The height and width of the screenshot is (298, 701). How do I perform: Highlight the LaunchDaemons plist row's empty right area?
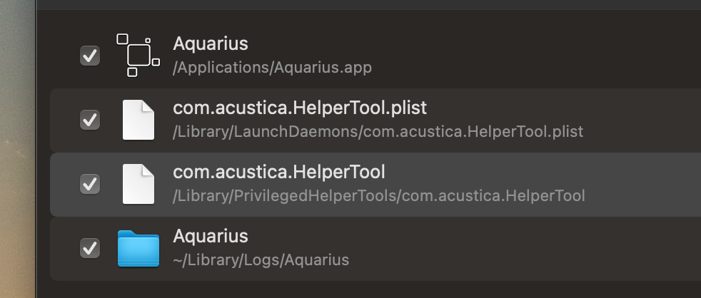642,120
